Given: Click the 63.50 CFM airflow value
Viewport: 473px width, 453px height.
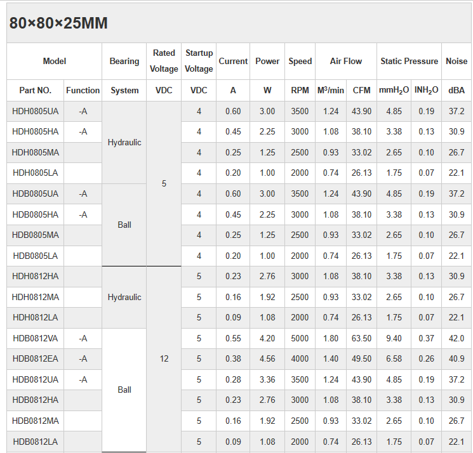Looking at the screenshot, I should tap(361, 338).
